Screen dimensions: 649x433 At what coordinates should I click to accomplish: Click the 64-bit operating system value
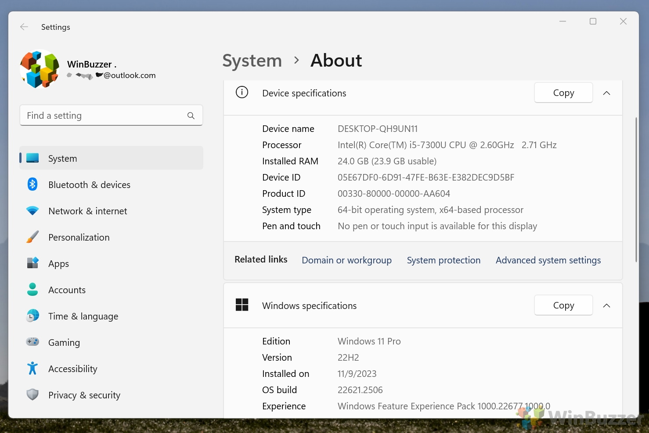pos(430,210)
